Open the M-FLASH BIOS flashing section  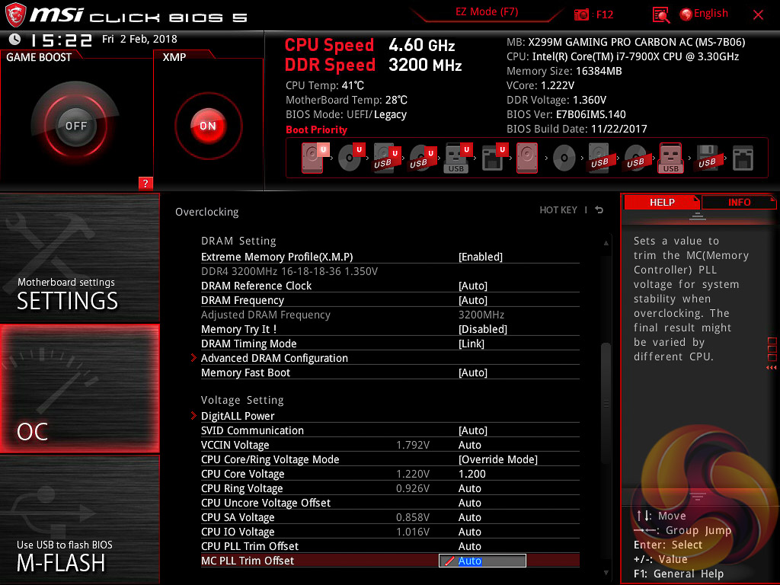coord(79,519)
